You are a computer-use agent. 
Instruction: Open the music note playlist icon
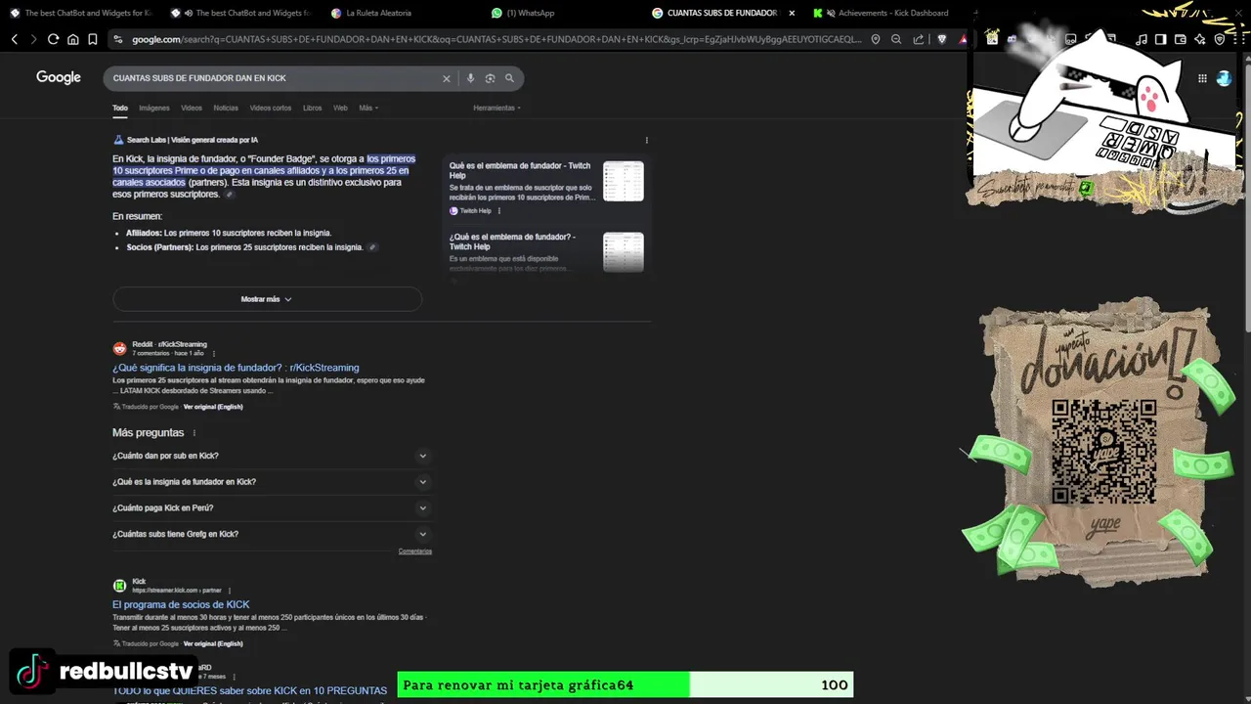coord(1142,39)
